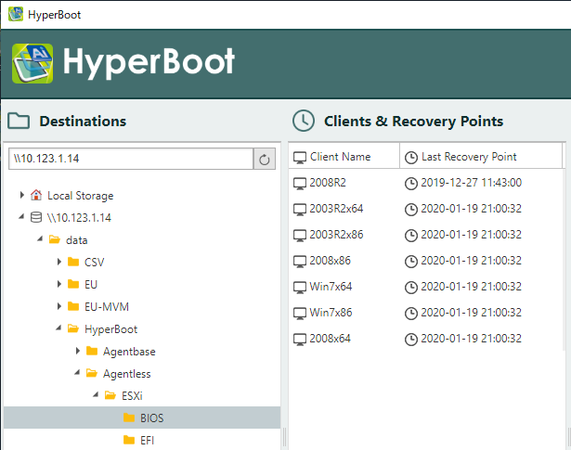Collapse the Agentless folder node

click(78, 374)
